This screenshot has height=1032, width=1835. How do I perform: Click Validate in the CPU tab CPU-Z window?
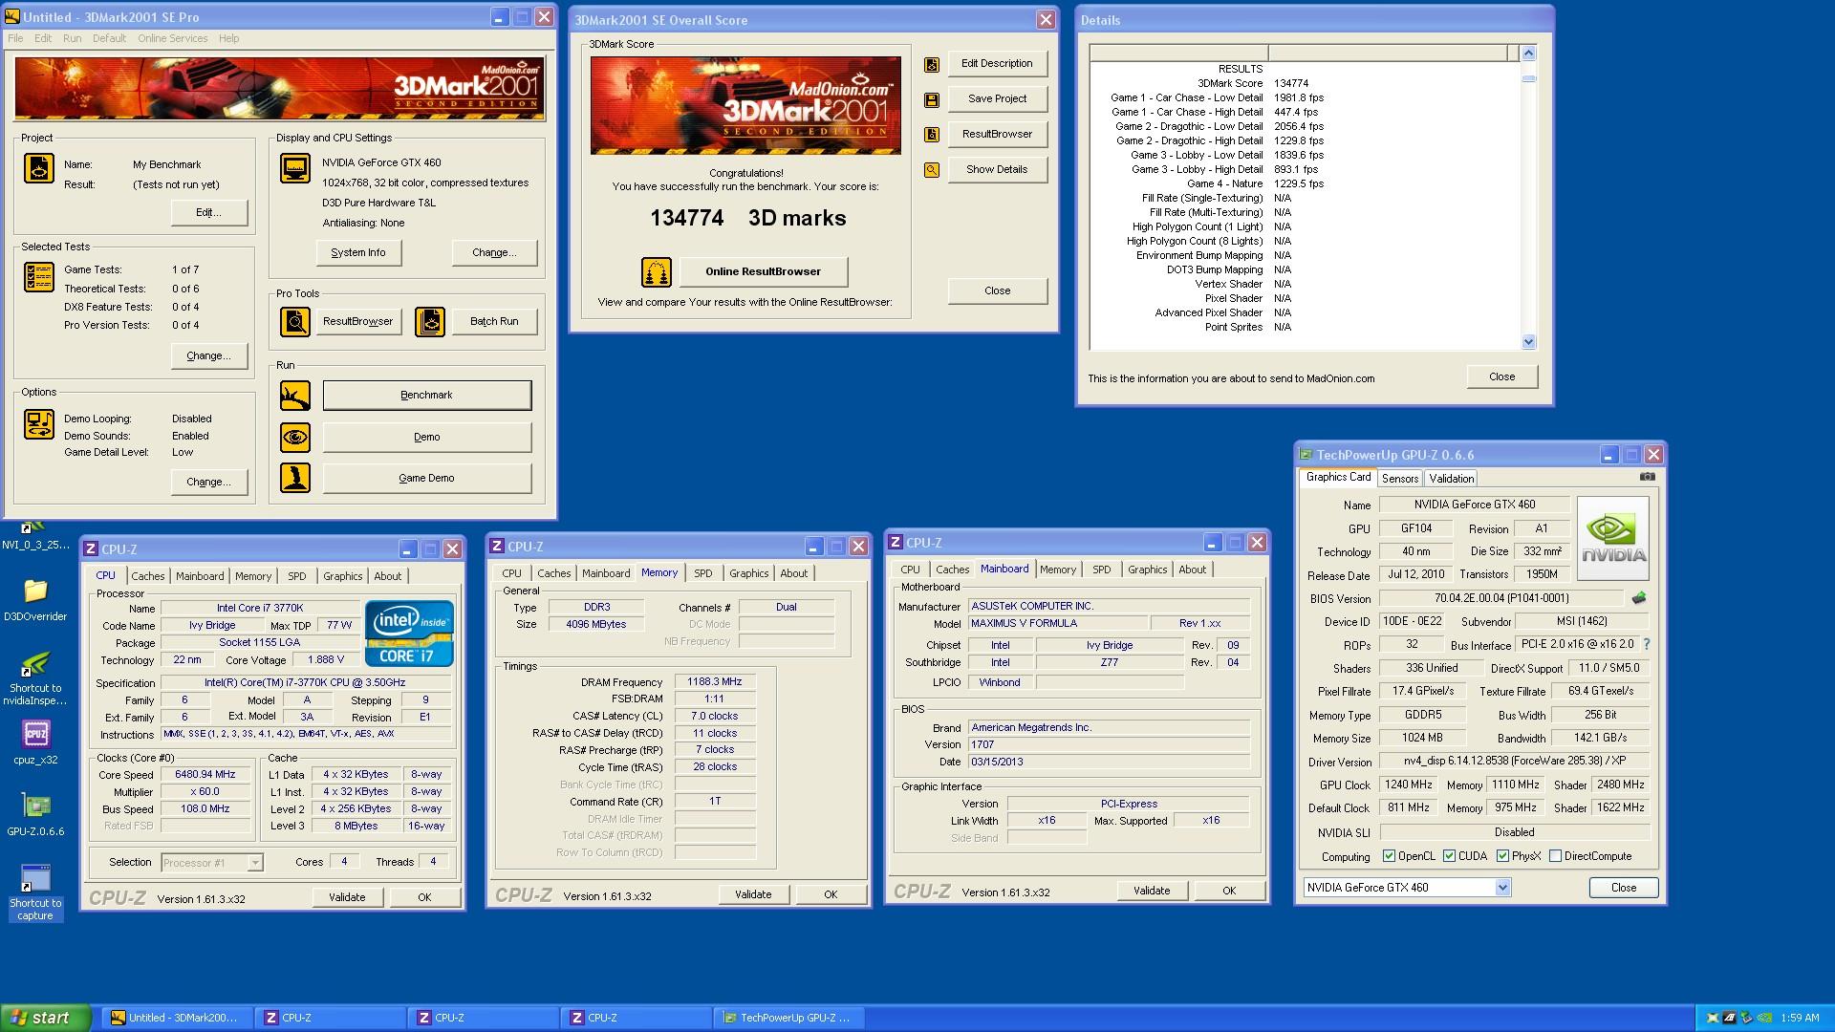coord(347,897)
